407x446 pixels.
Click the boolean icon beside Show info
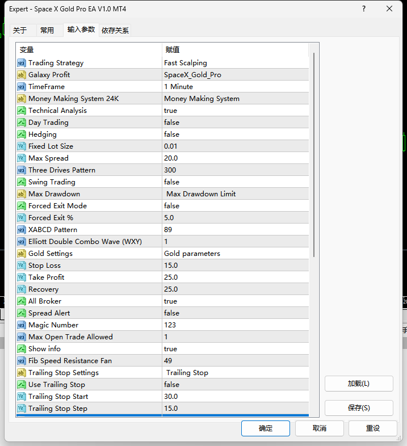tap(22, 349)
